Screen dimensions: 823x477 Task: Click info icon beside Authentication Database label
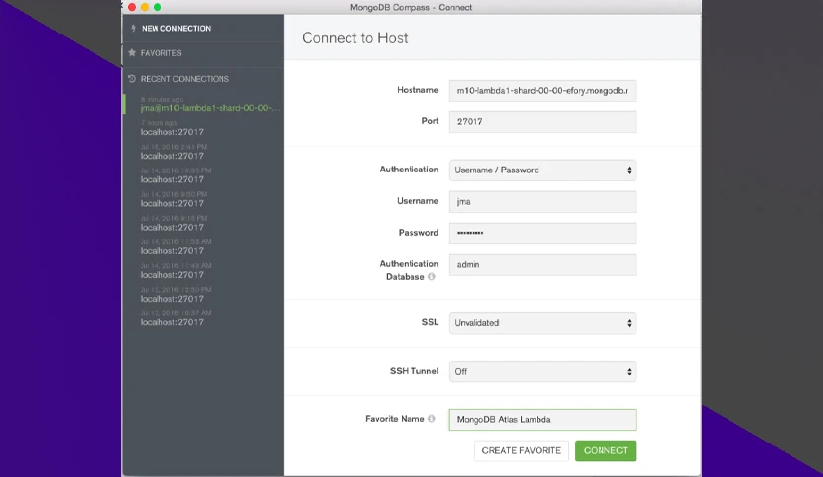coord(431,276)
